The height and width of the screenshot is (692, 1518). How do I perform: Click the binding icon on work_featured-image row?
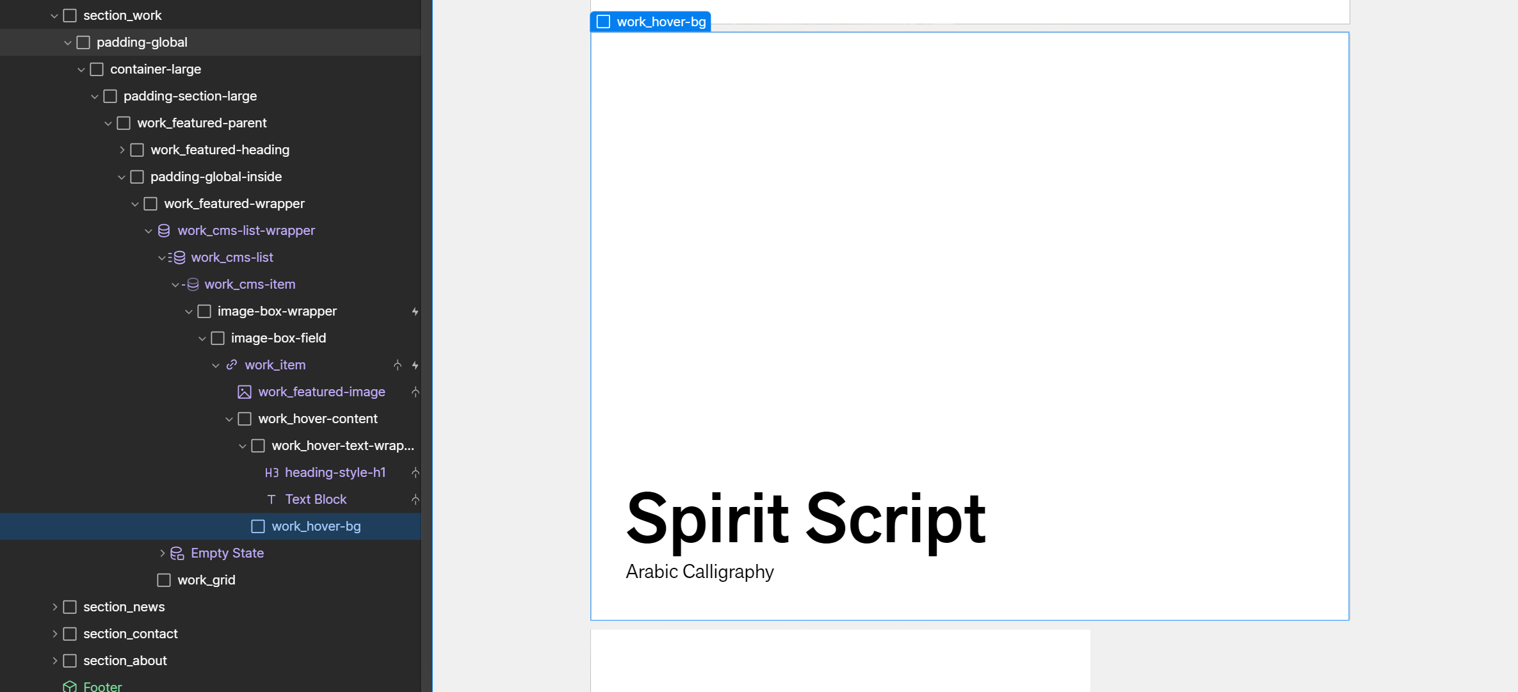[415, 392]
